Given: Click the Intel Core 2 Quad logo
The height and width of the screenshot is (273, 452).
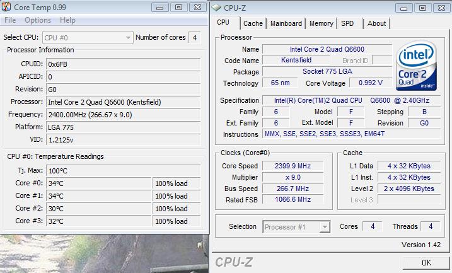Looking at the screenshot, I should click(416, 66).
